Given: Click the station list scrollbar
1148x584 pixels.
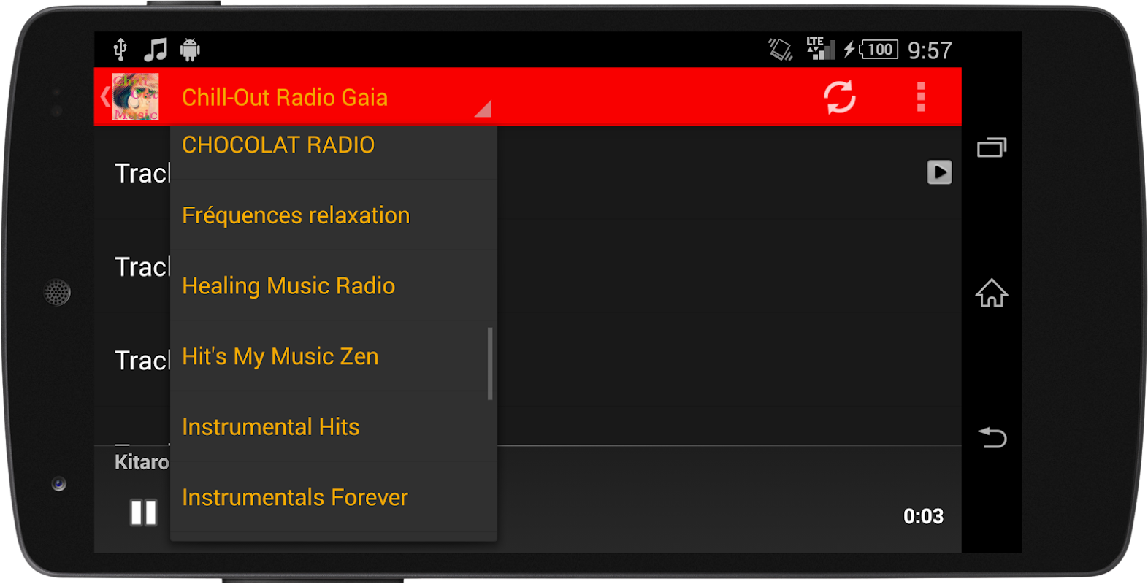Looking at the screenshot, I should point(490,364).
